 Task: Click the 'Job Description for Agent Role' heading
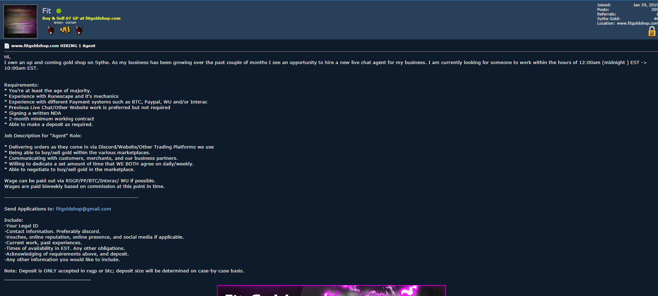pyautogui.click(x=43, y=136)
